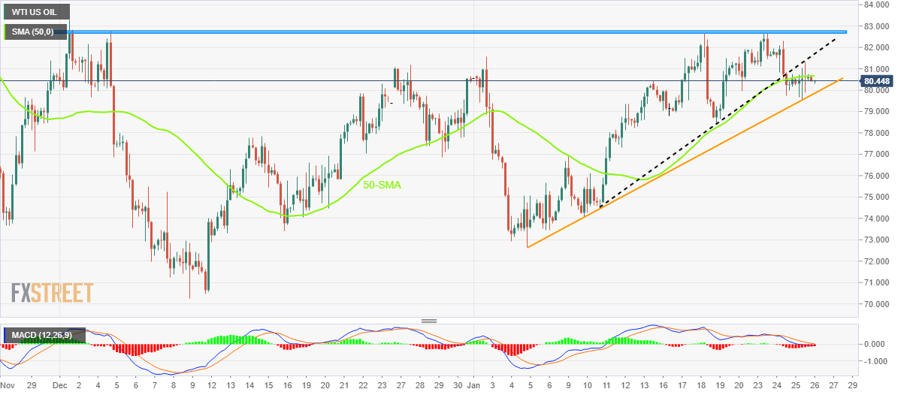The width and height of the screenshot is (907, 395).
Task: Open the MACD (12,26,9) indicator legend
Action: click(45, 334)
